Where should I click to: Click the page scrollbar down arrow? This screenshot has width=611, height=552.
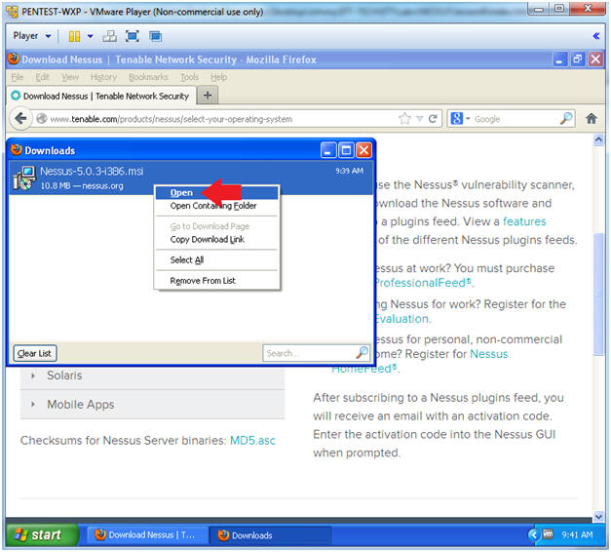pos(598,517)
